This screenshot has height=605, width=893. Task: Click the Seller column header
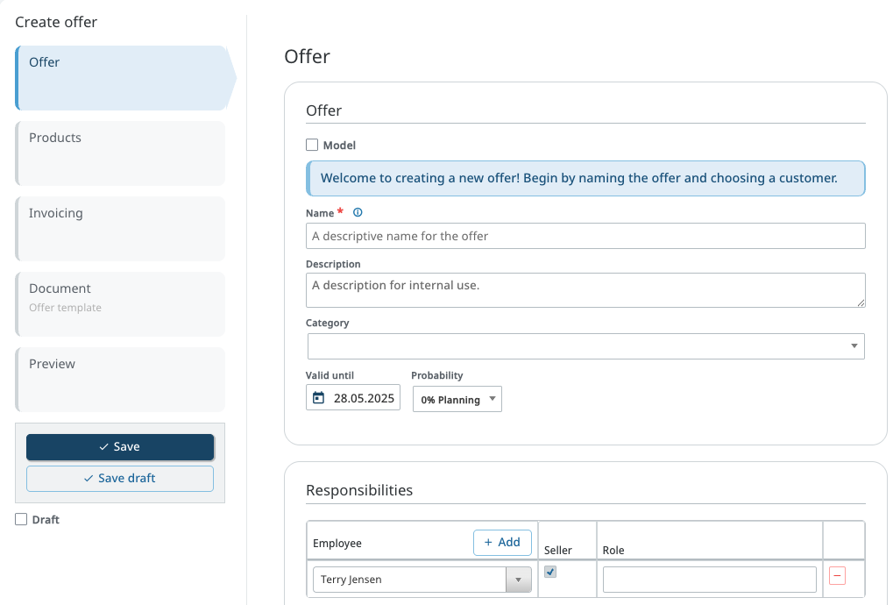tap(557, 551)
